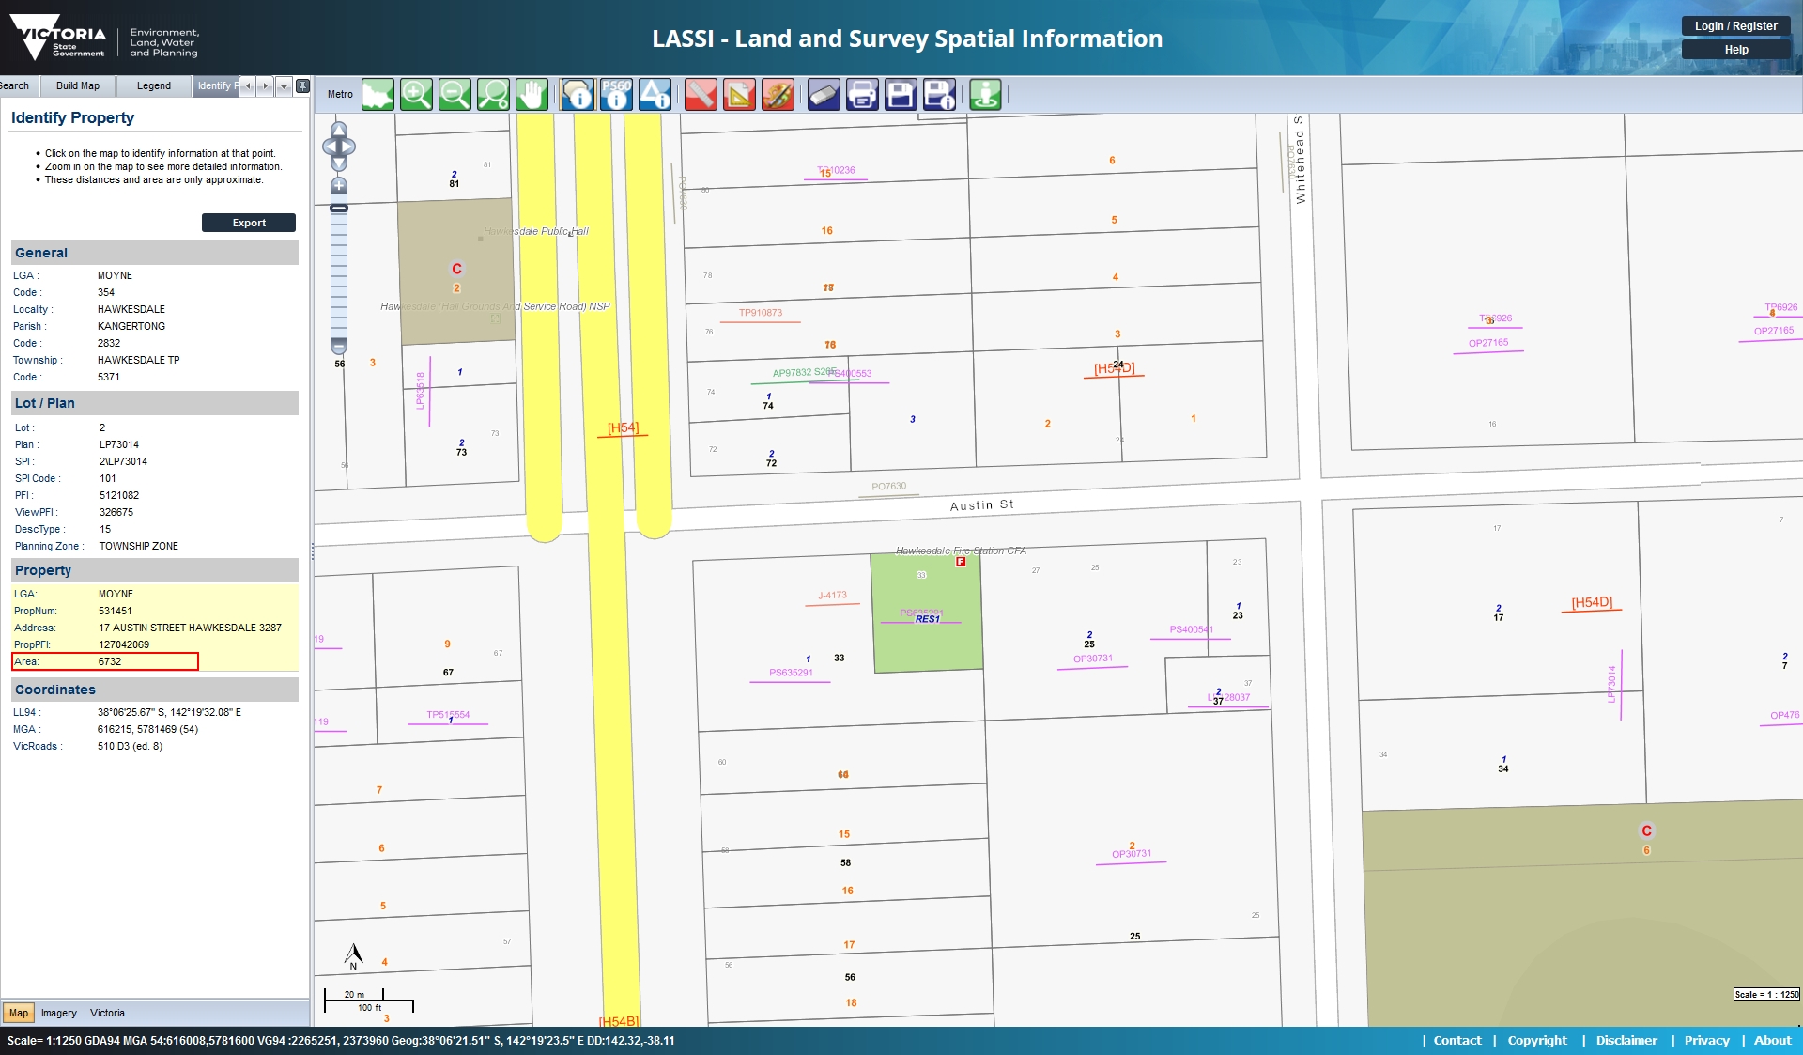
Task: Select the survey mark triangle info tool
Action: [655, 94]
